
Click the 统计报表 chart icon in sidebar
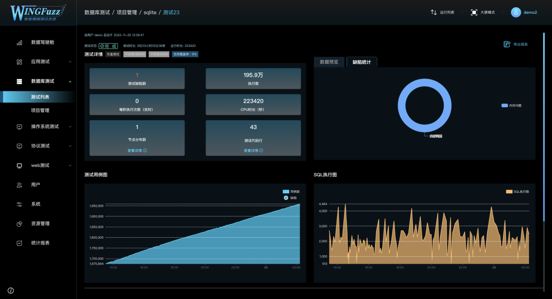coord(19,243)
